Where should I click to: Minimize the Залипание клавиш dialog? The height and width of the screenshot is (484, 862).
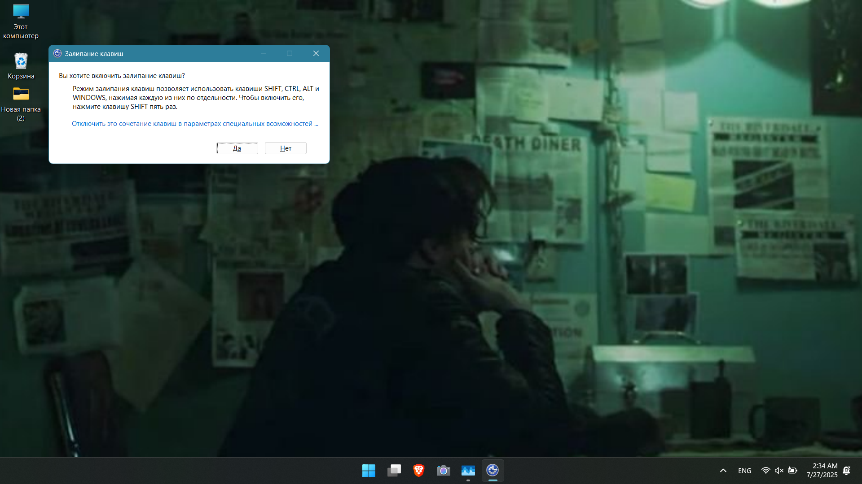pyautogui.click(x=264, y=53)
